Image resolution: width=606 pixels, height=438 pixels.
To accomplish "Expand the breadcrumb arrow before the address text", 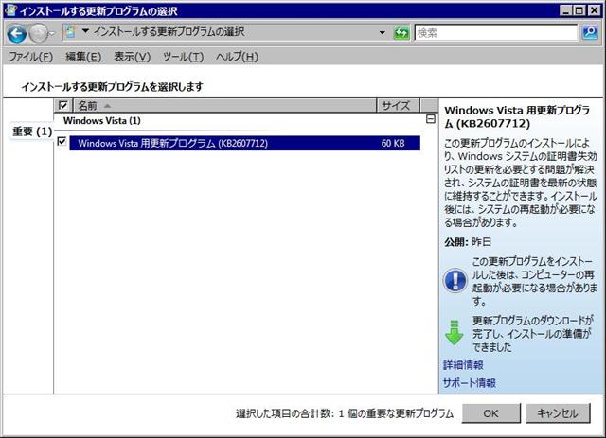I will pos(85,31).
